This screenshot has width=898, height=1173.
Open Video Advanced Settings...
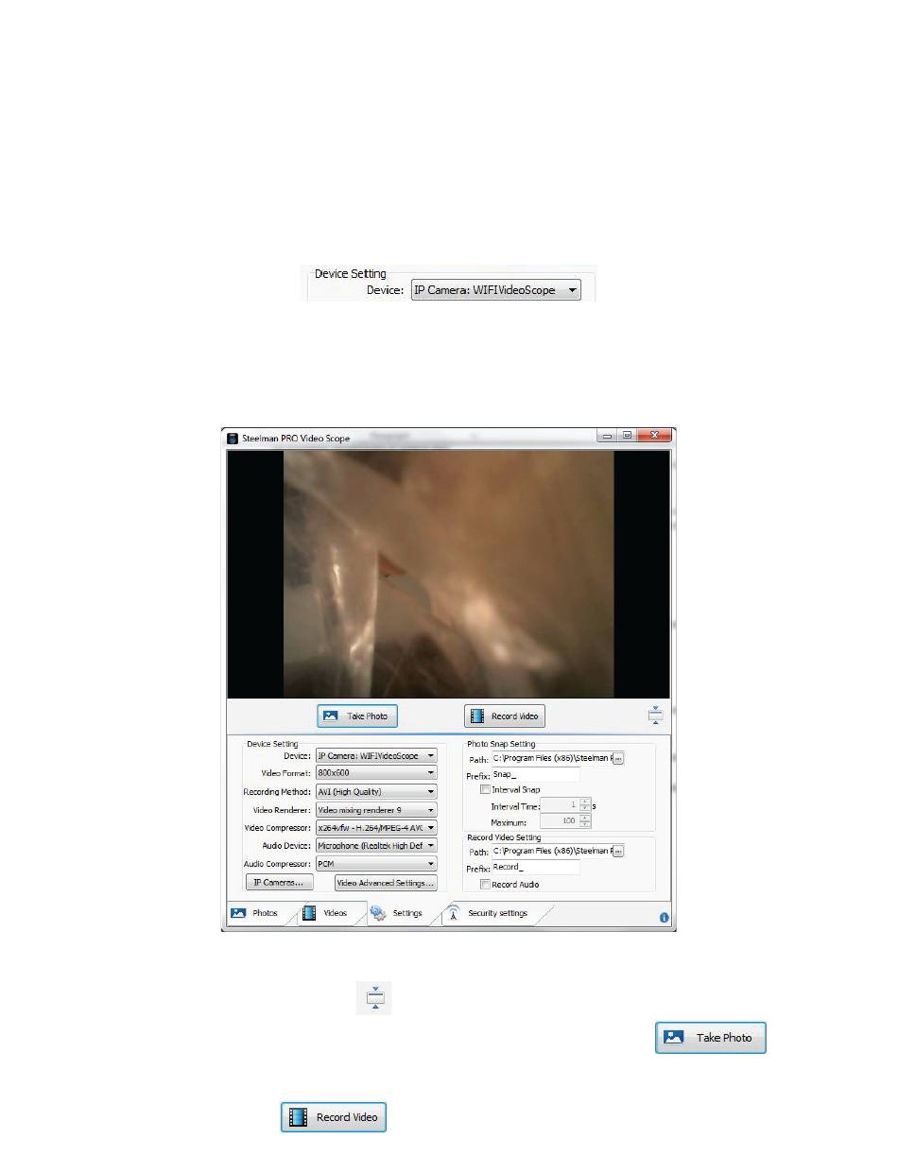click(386, 882)
